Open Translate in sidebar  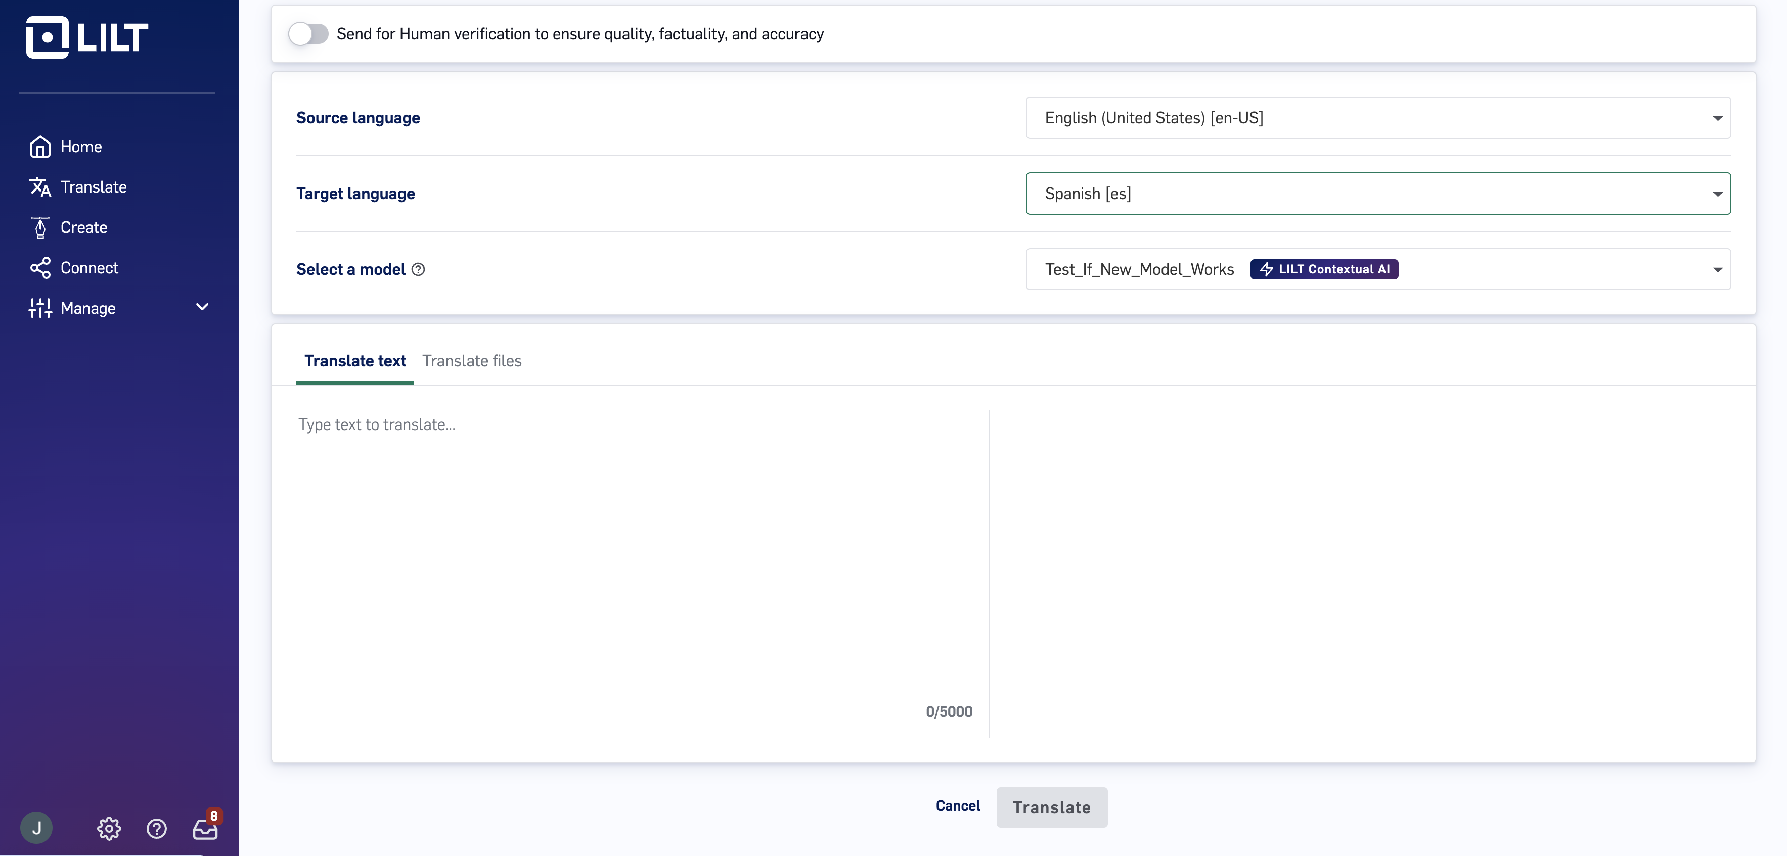click(94, 187)
